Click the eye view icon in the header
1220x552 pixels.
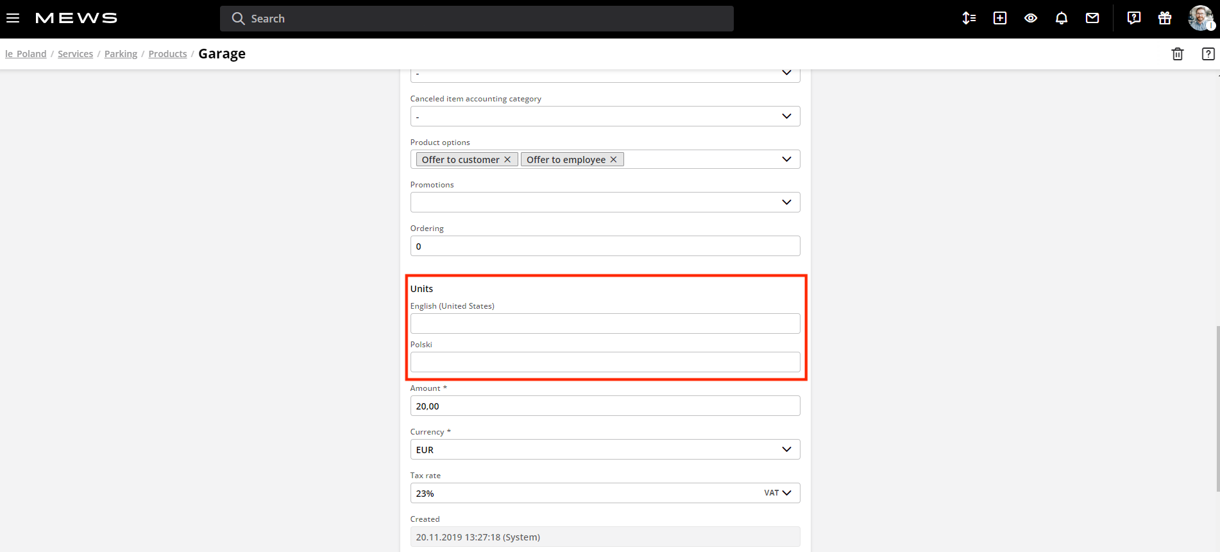tap(1031, 18)
